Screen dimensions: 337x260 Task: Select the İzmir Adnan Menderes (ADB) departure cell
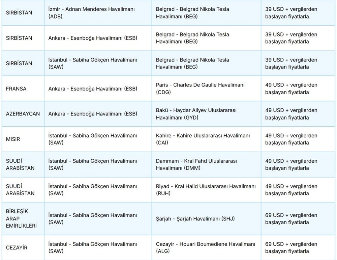click(98, 13)
